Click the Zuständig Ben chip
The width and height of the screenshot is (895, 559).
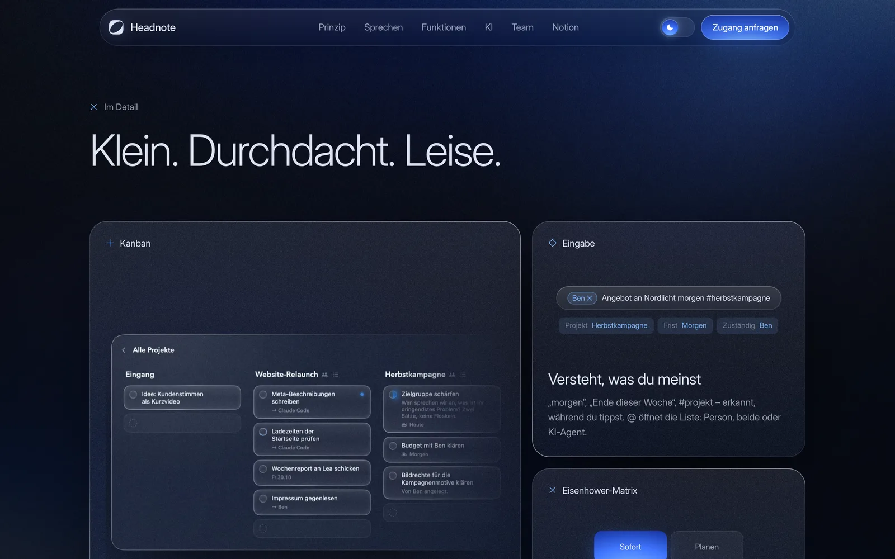coord(747,325)
